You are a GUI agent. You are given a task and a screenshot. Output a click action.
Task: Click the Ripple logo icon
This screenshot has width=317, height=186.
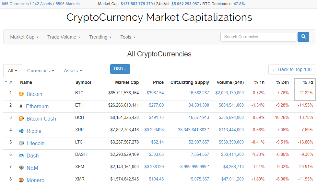pyautogui.click(x=21, y=131)
